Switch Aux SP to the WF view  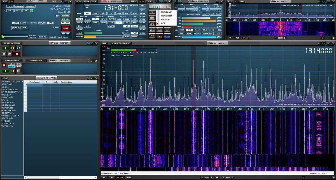click(x=237, y=38)
